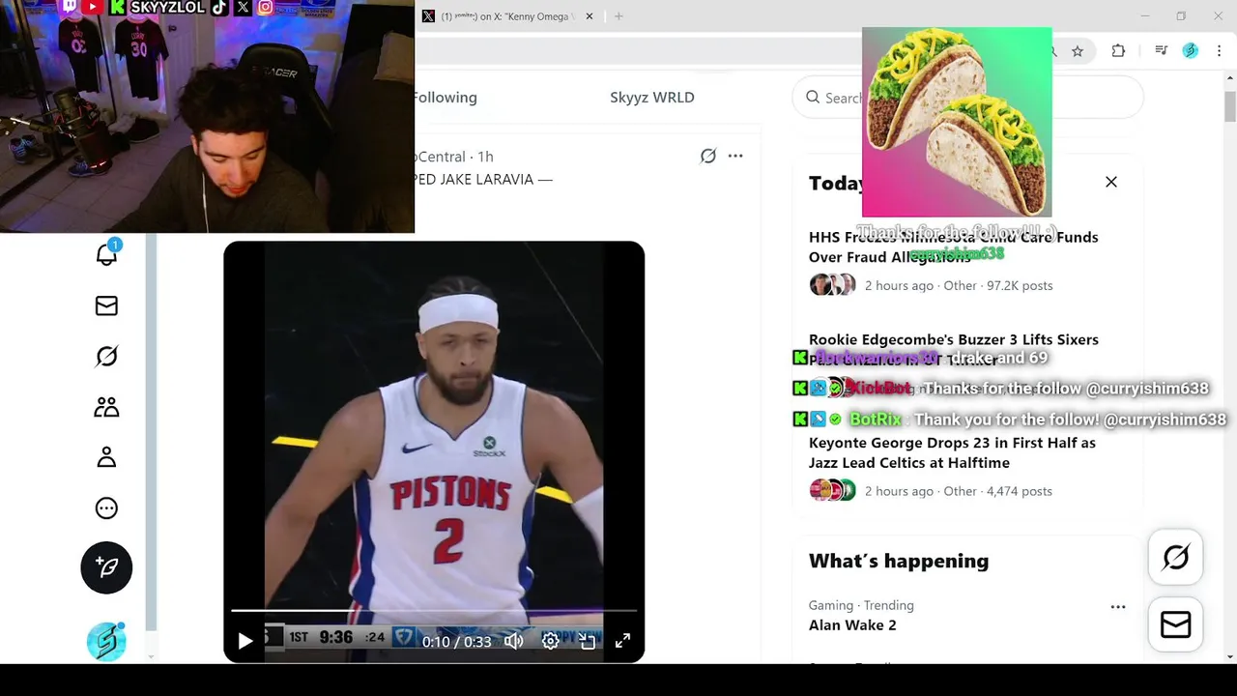Open Keyonte George Drops 23 story
Viewport: 1237px width, 696px height.
[952, 452]
